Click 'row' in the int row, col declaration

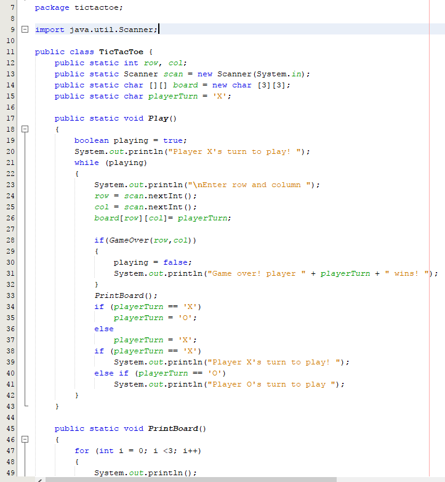point(151,63)
